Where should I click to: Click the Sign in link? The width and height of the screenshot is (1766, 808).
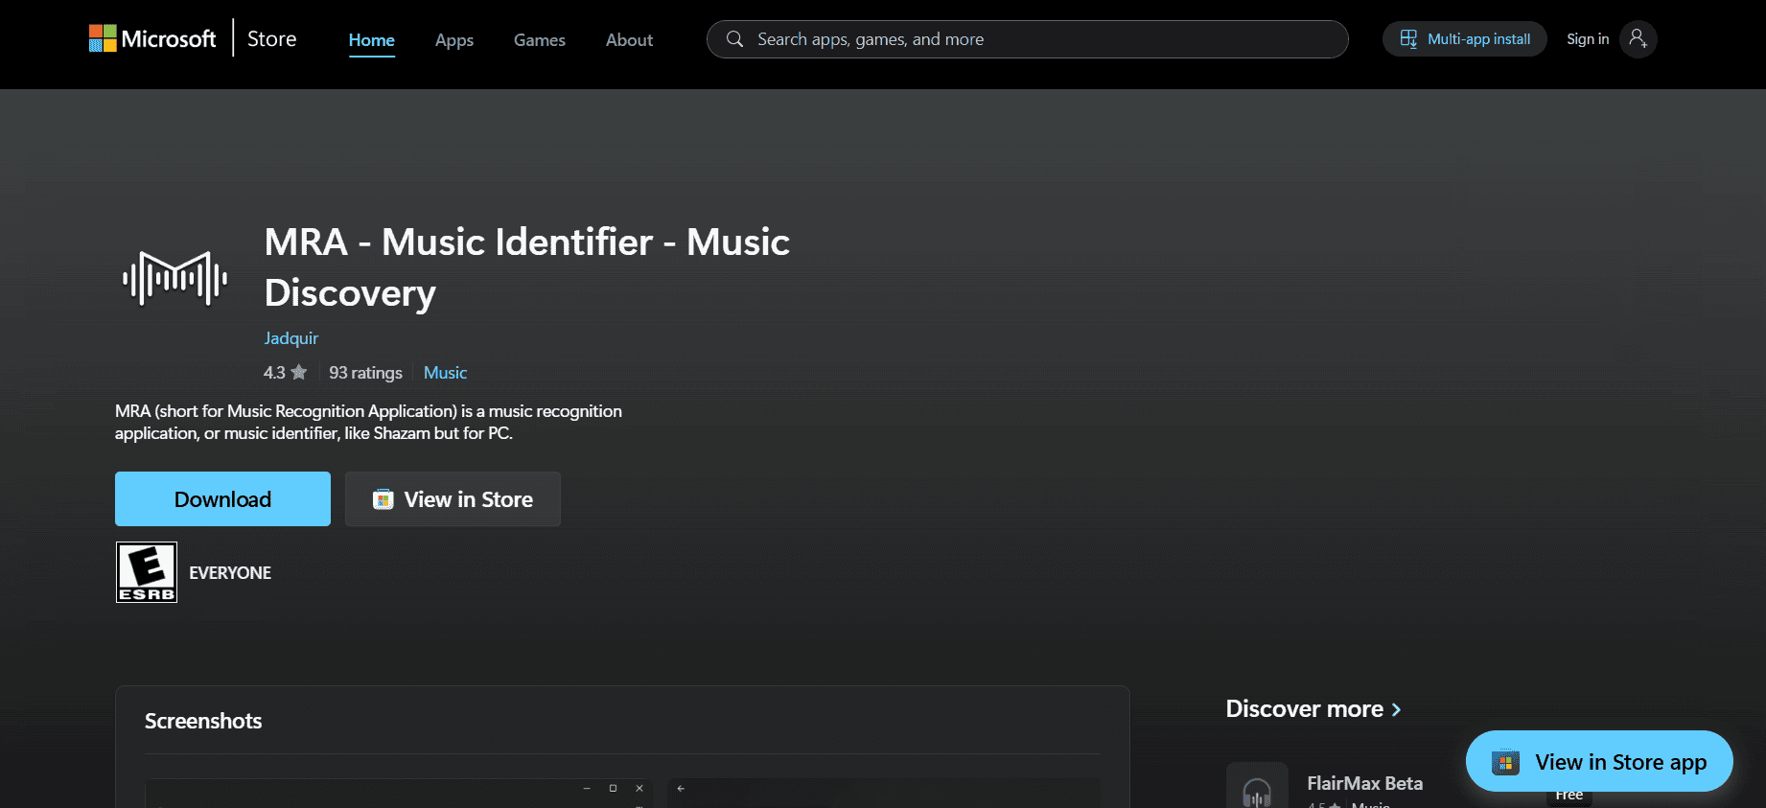click(x=1587, y=39)
